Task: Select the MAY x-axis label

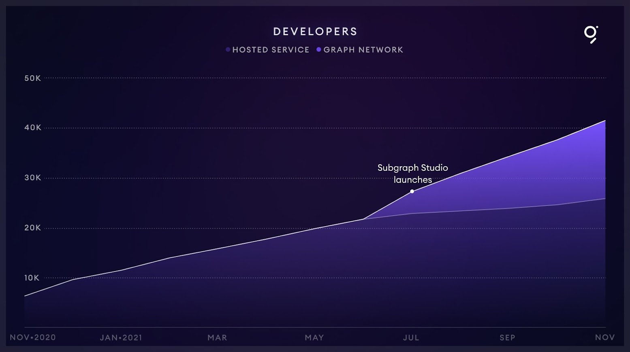Action: tap(314, 337)
